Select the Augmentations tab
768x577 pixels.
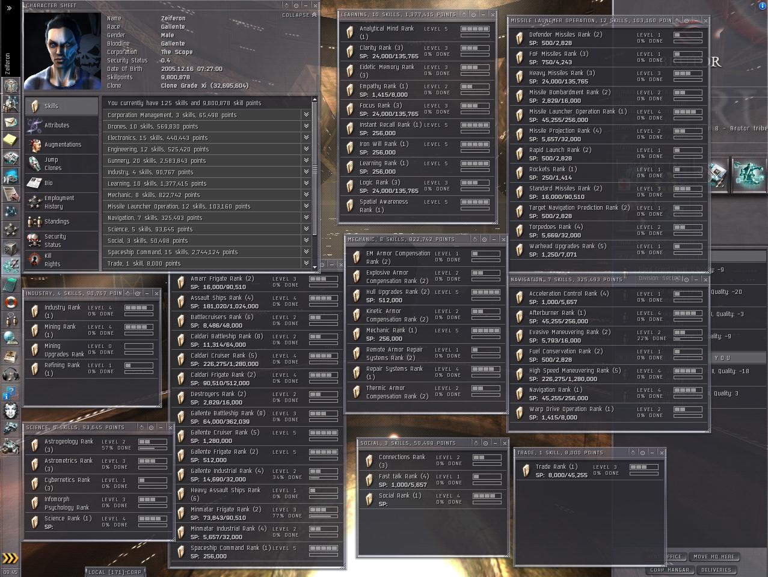click(x=61, y=144)
